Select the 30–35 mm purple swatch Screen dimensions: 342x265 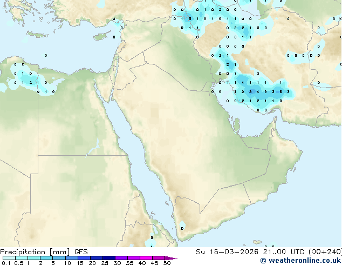(x=121, y=258)
